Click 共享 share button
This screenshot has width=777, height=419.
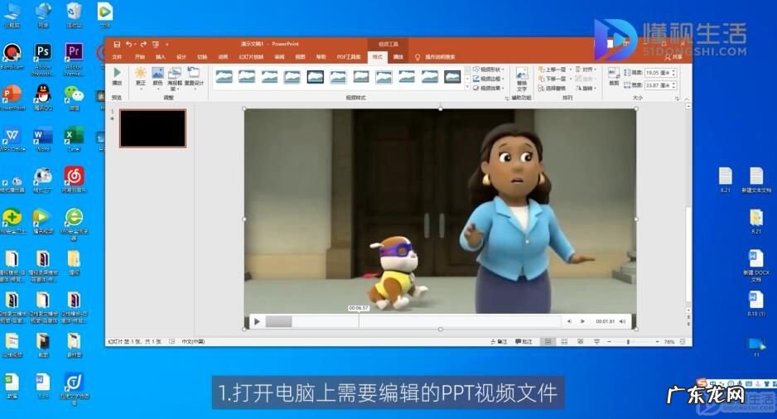pyautogui.click(x=674, y=57)
